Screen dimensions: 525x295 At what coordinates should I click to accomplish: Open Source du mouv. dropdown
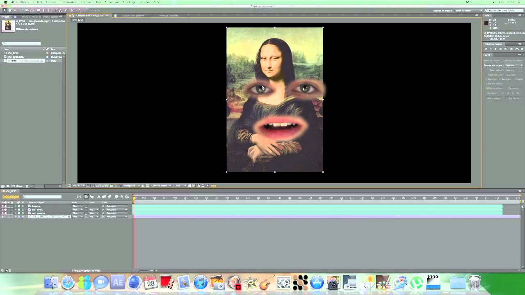[514, 66]
